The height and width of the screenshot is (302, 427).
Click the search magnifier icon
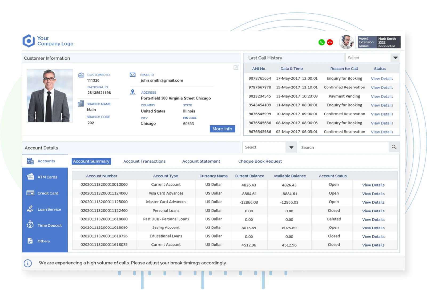click(394, 147)
